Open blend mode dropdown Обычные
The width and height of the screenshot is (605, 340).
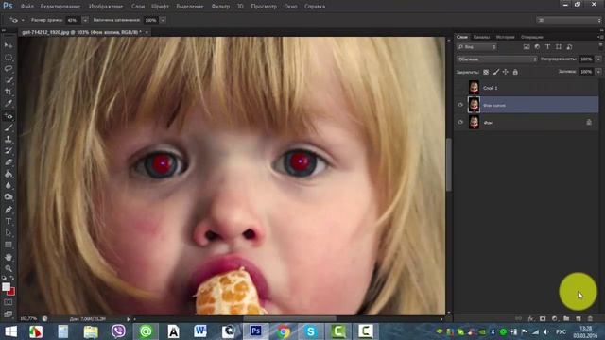[x=497, y=59]
